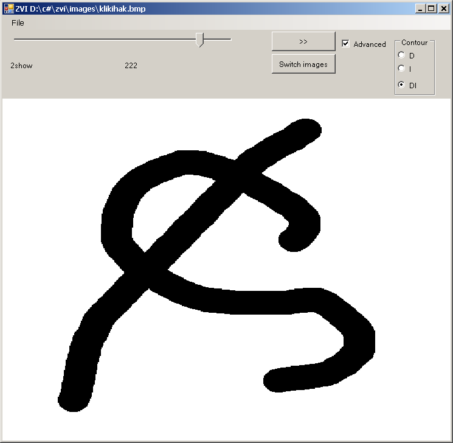Open the File menu

tap(18, 23)
